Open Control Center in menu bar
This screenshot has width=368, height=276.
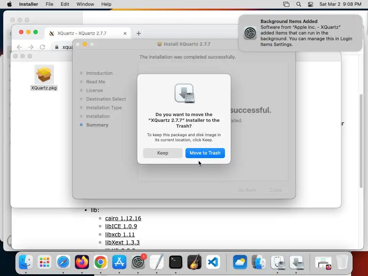(x=310, y=4)
